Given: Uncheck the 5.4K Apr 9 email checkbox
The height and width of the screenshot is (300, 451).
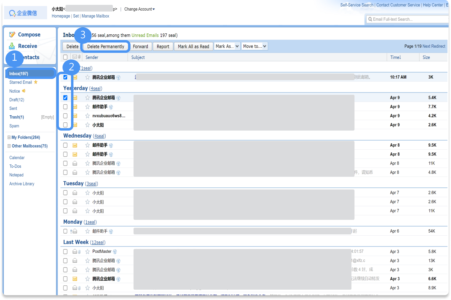Looking at the screenshot, I should pyautogui.click(x=65, y=97).
